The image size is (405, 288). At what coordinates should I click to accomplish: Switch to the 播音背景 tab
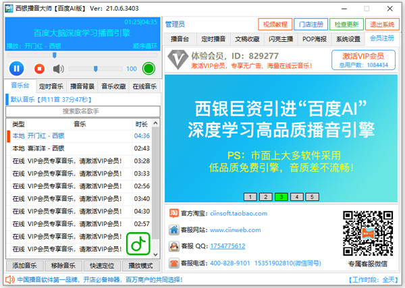pos(82,86)
